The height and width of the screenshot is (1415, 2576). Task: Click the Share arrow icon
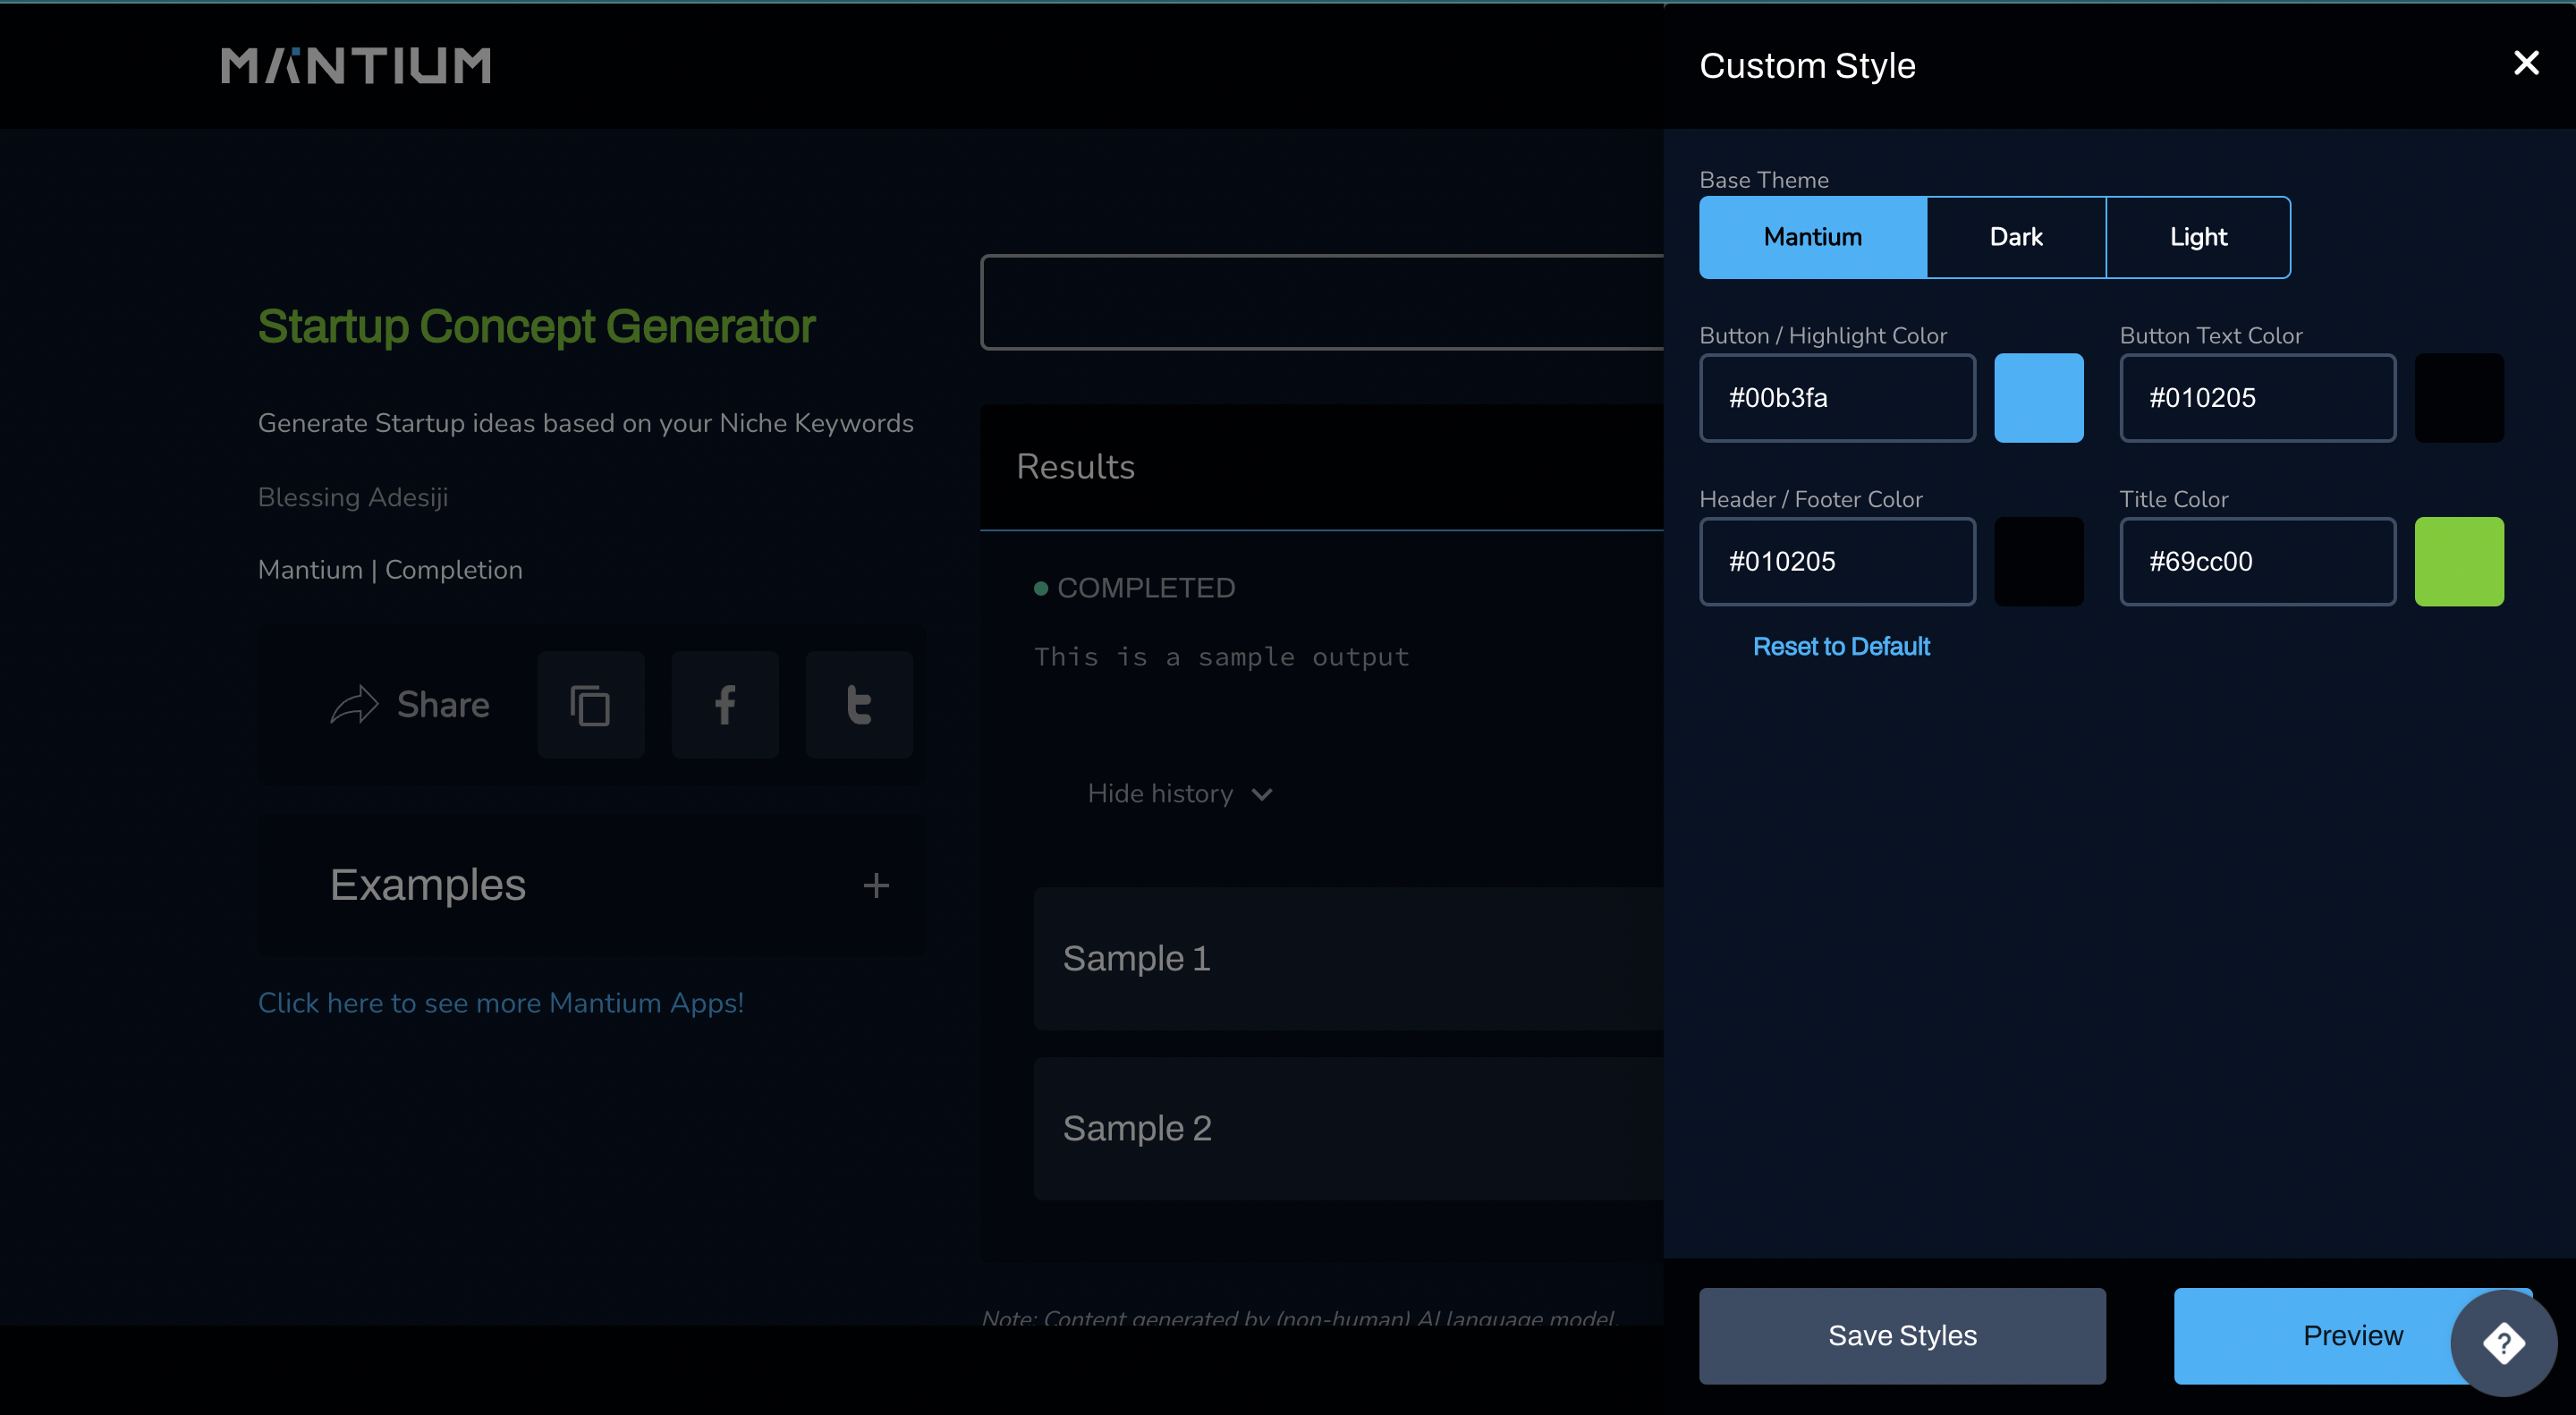[x=354, y=705]
